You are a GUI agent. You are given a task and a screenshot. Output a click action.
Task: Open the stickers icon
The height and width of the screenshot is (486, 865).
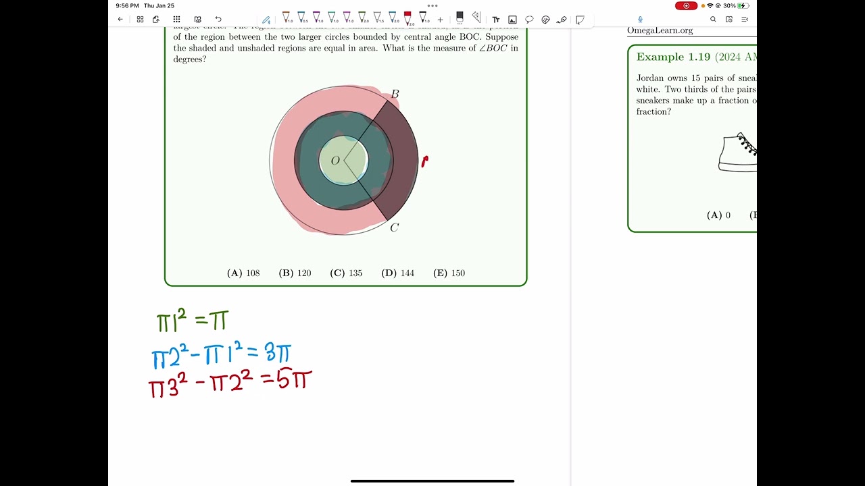pyautogui.click(x=545, y=20)
